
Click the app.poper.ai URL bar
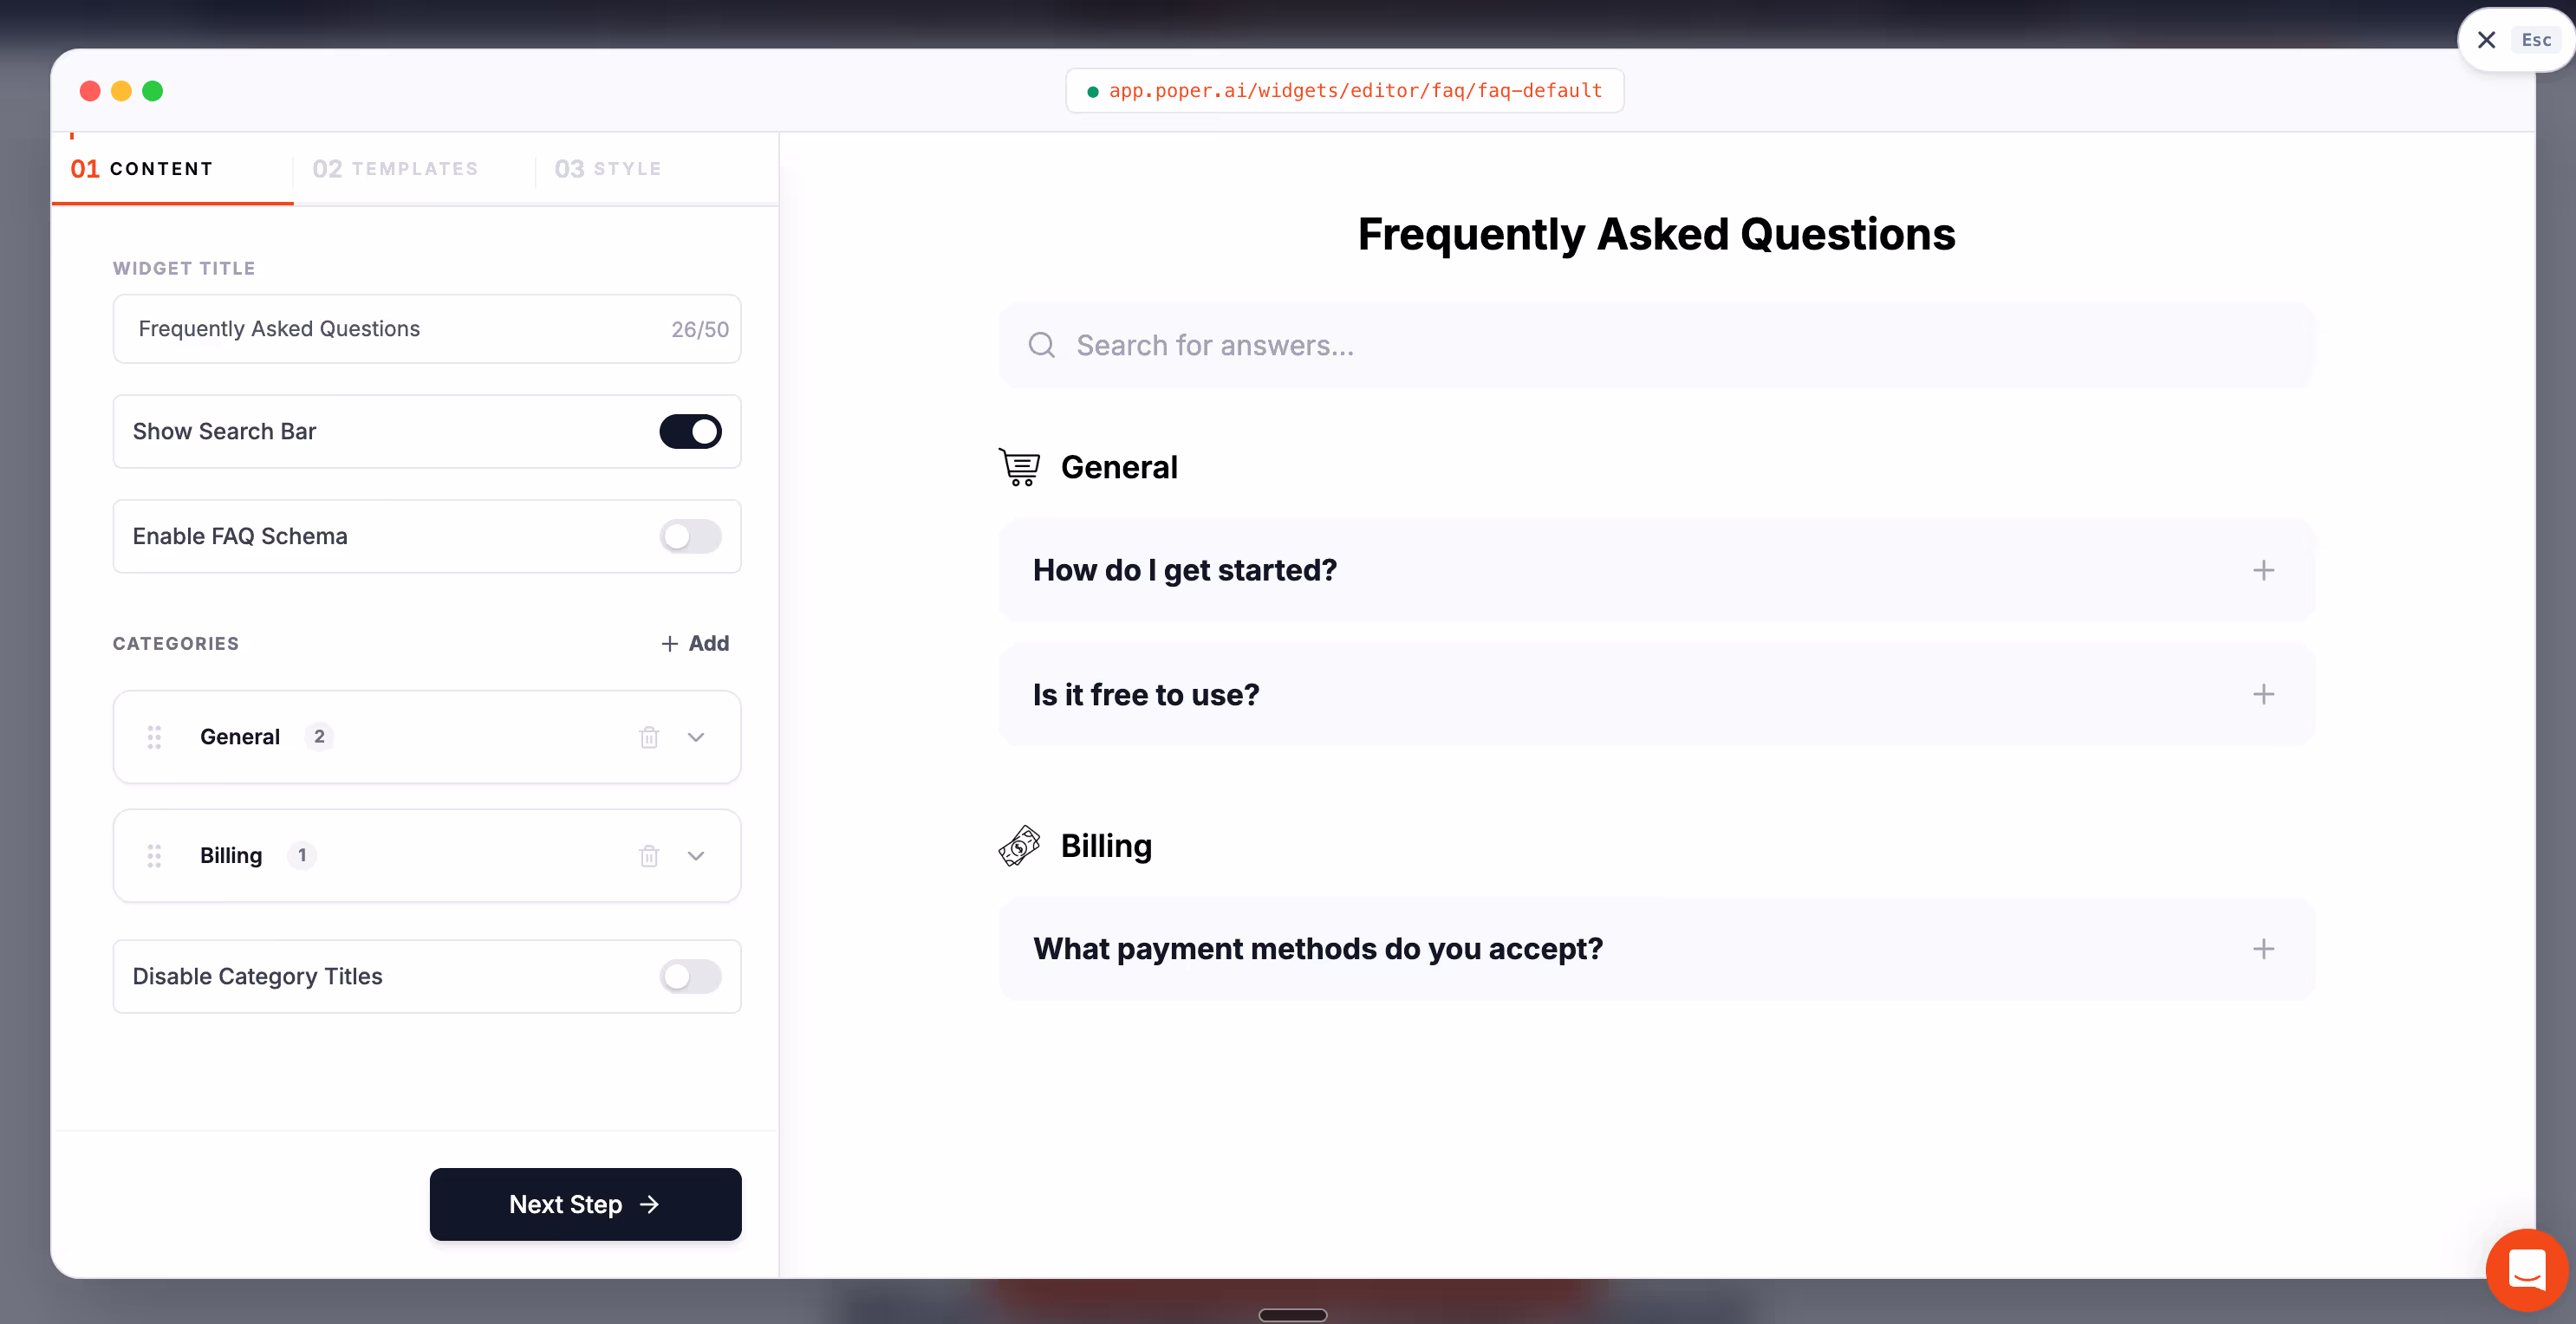pos(1344,91)
